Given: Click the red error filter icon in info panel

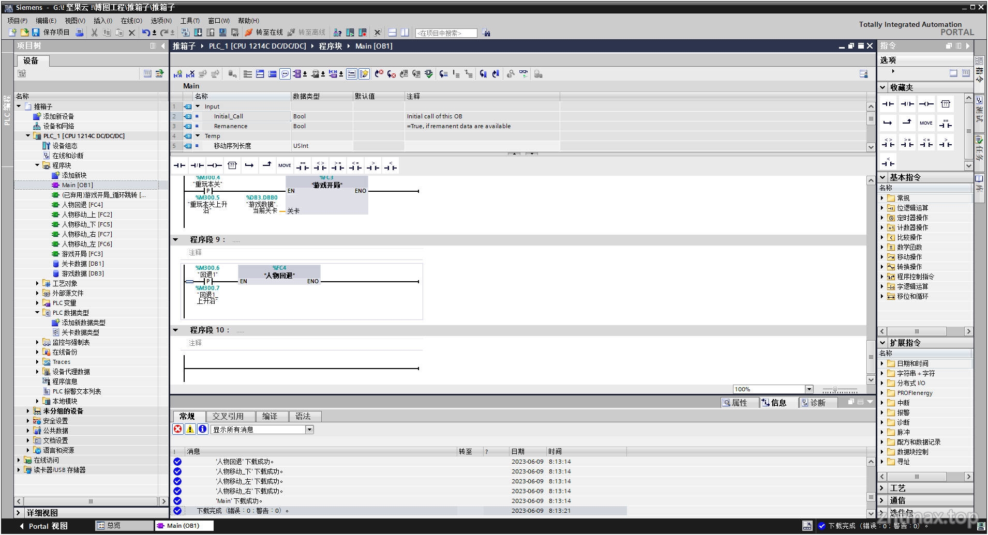Looking at the screenshot, I should [x=178, y=429].
